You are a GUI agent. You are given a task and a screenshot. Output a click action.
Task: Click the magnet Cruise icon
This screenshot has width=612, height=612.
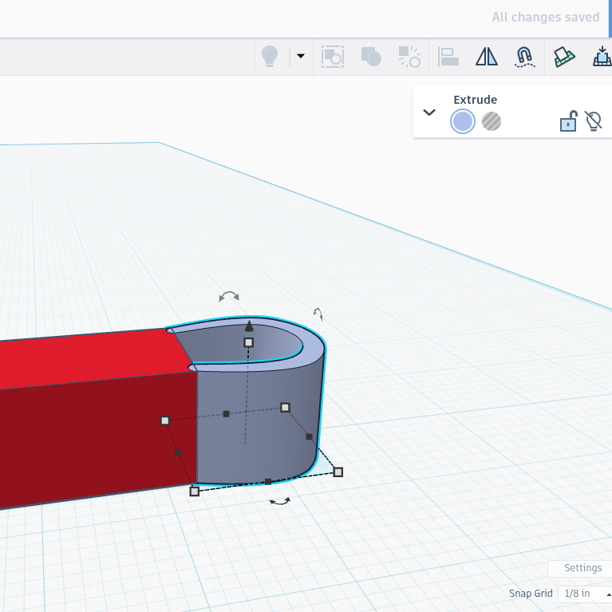[524, 57]
